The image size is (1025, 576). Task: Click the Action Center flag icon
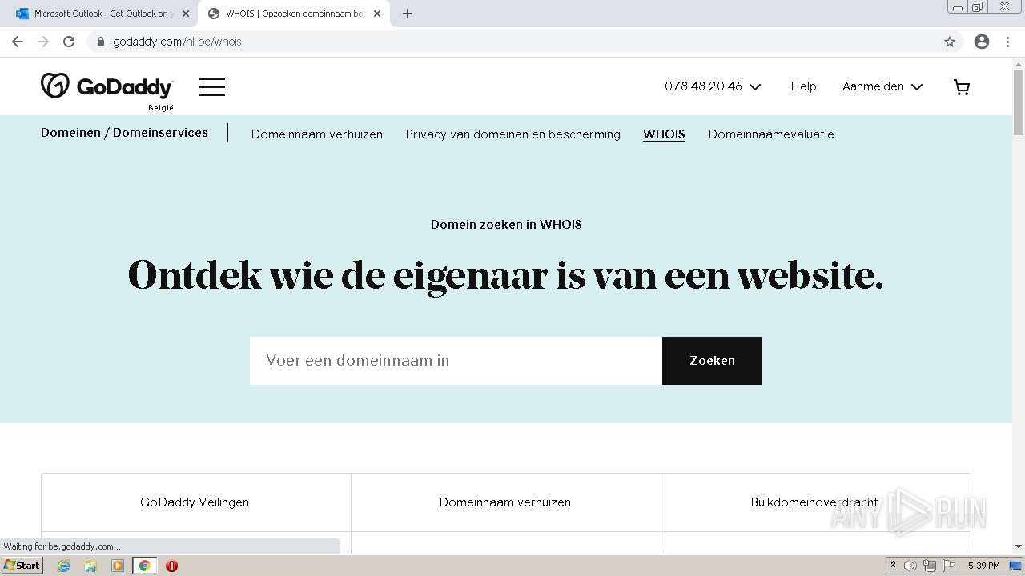pyautogui.click(x=949, y=566)
